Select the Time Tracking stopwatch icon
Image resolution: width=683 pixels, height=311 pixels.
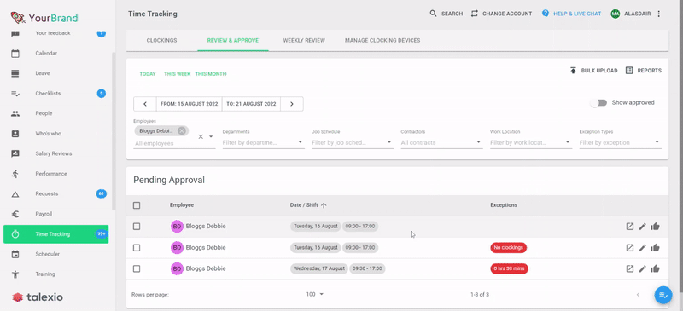point(15,234)
